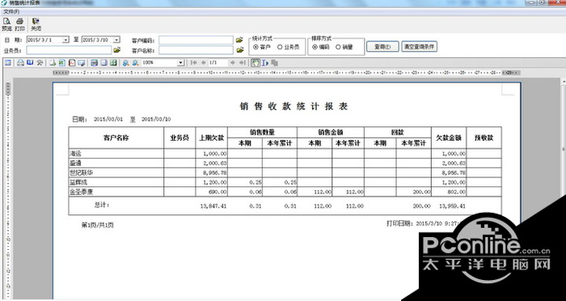The image size is (566, 301).
Task: Click the green grid icon in preview toolbar
Action: pyautogui.click(x=113, y=63)
